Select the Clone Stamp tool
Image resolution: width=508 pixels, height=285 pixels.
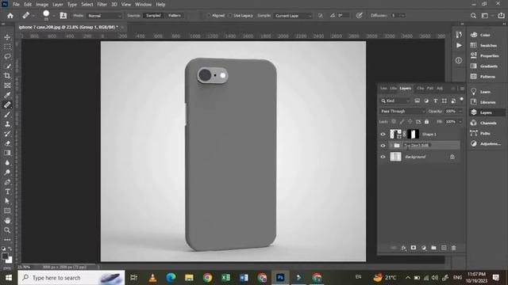coord(7,124)
